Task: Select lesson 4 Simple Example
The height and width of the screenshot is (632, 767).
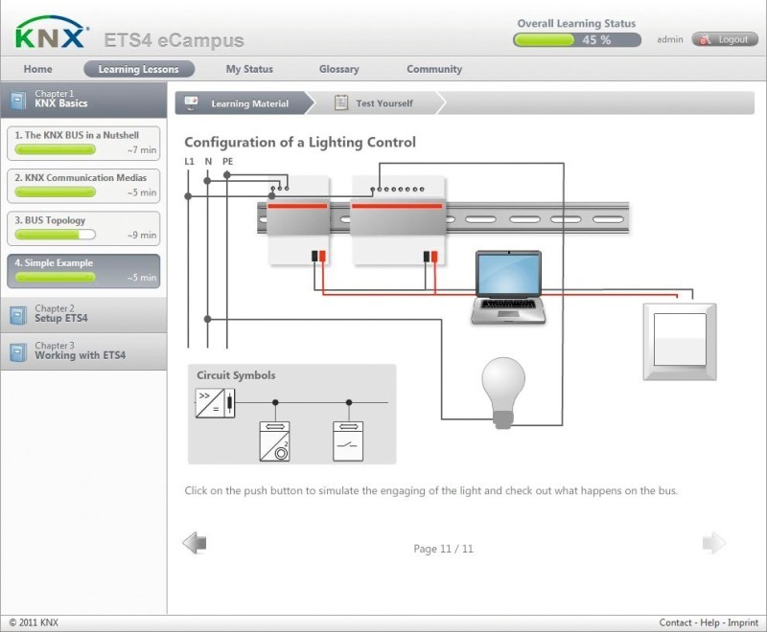Action: point(83,271)
